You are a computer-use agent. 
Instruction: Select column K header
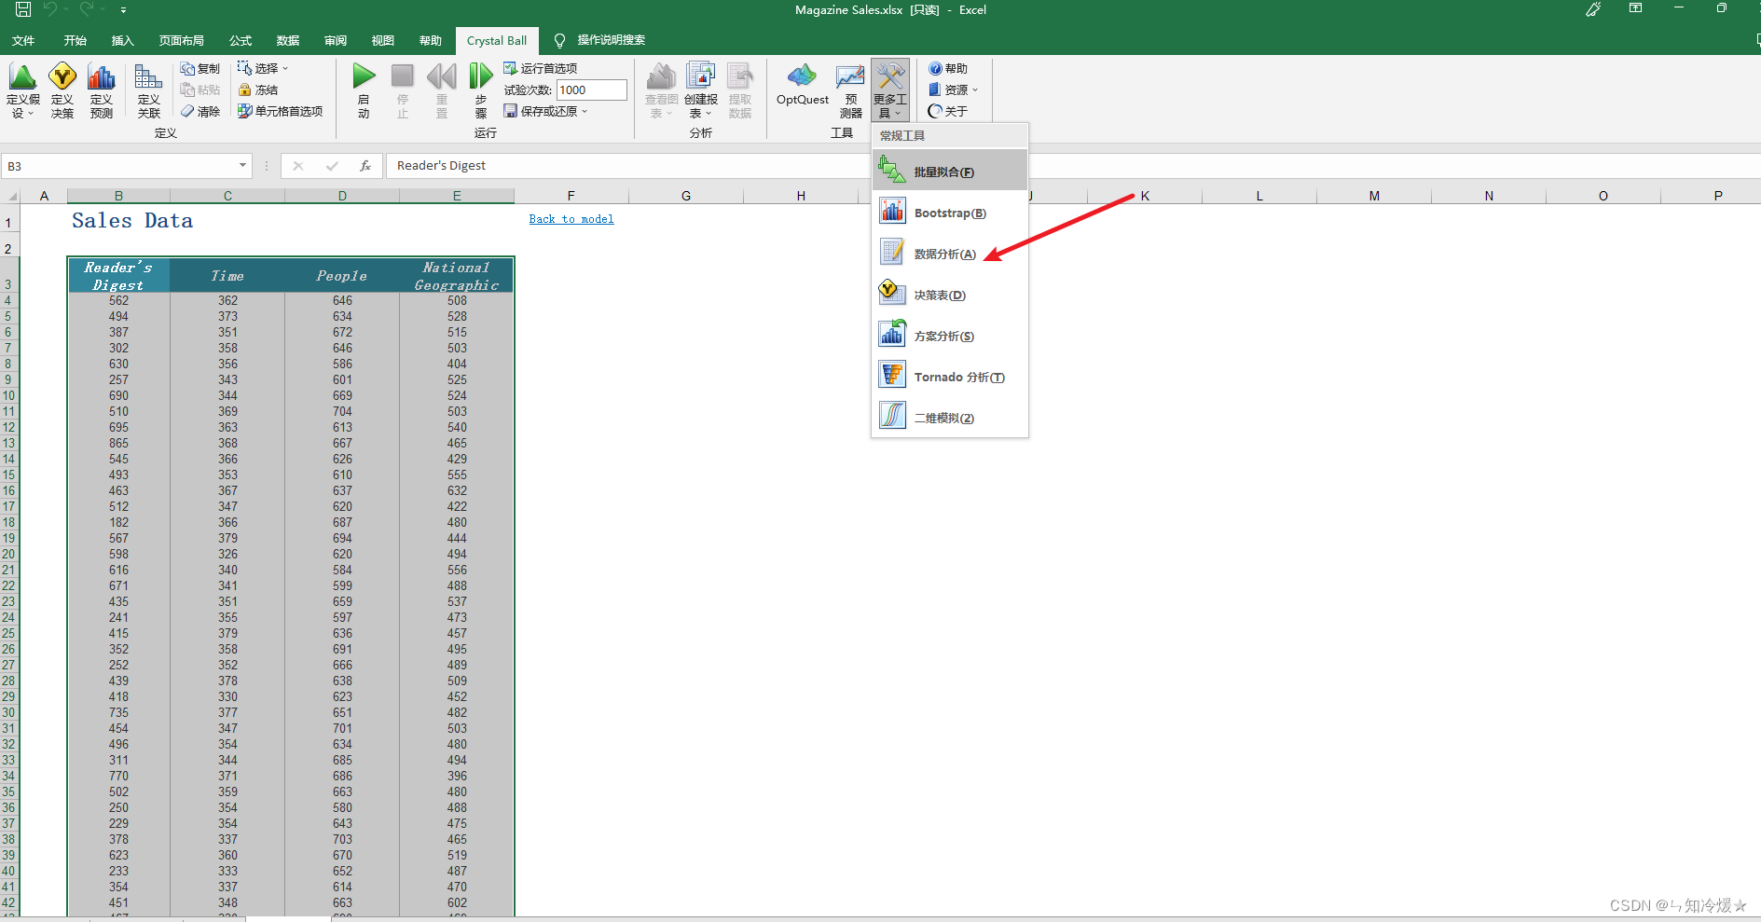(1145, 196)
